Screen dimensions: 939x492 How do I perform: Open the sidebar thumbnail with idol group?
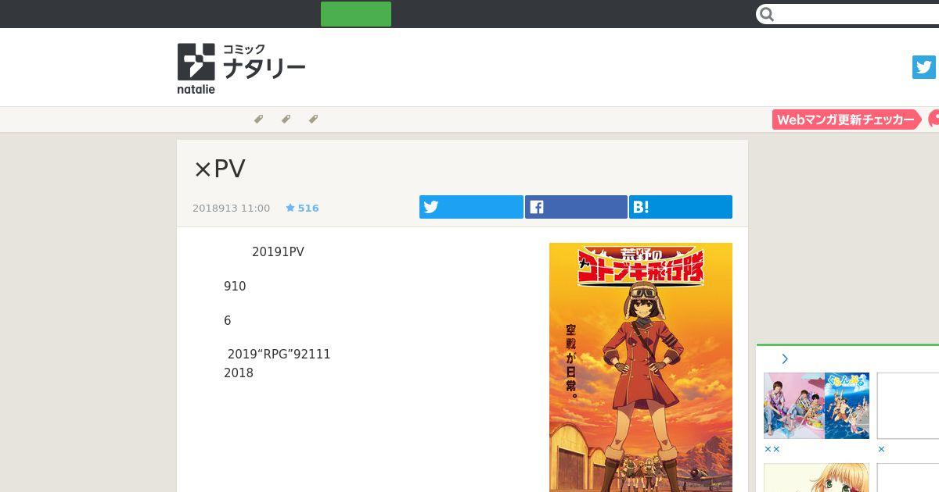pyautogui.click(x=816, y=405)
